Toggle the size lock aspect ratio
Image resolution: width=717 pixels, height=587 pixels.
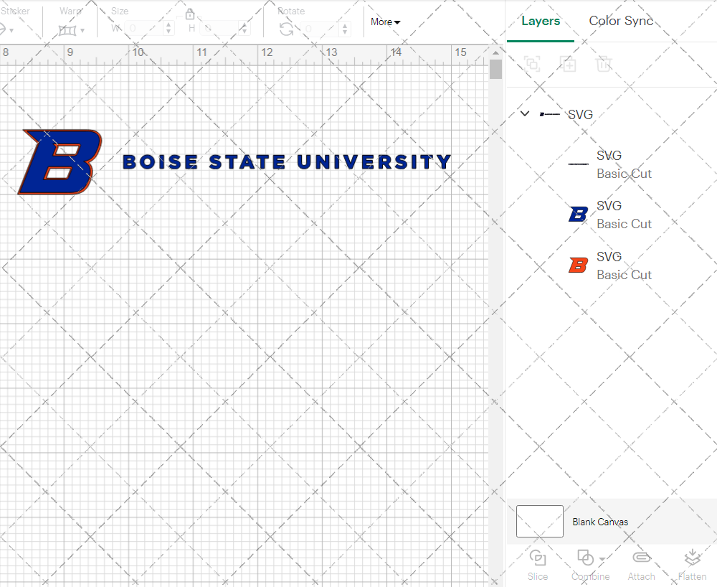pyautogui.click(x=190, y=14)
